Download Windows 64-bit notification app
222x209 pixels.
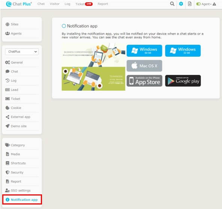[144, 51]
